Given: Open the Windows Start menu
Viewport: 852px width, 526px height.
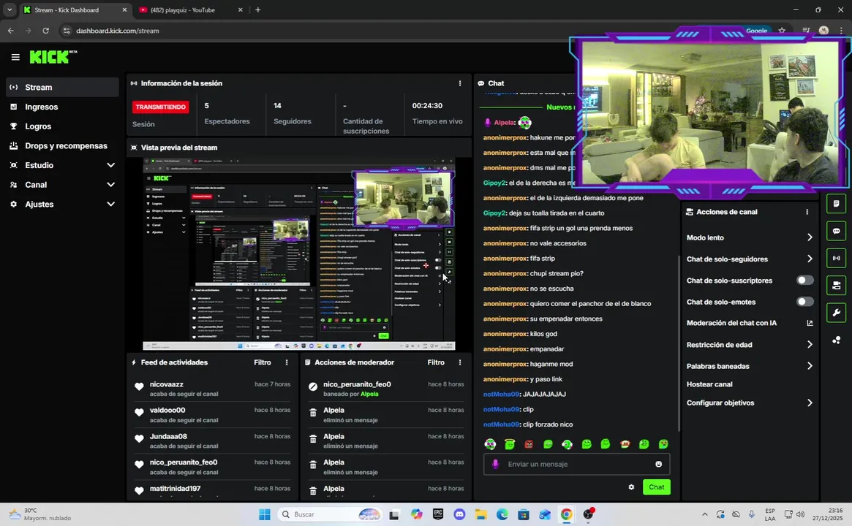Looking at the screenshot, I should click(x=265, y=514).
